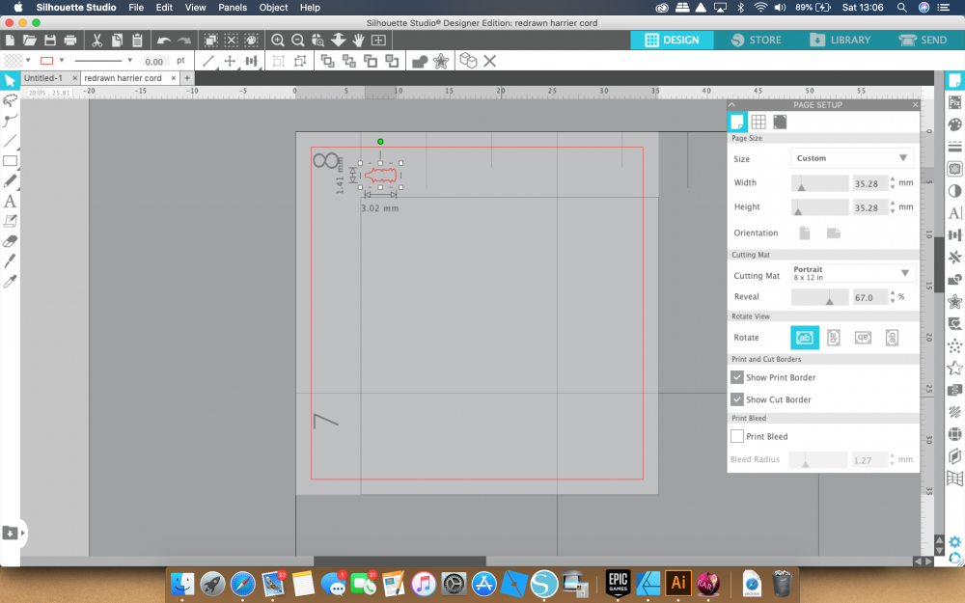
Task: Open the Cutting Mat dropdown
Action: (x=853, y=273)
